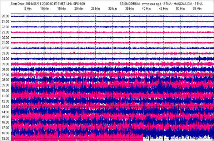Image resolution: width=214 pixels, height=141 pixels.
Task: Click the 5 Min column marker
Action: click(x=28, y=9)
